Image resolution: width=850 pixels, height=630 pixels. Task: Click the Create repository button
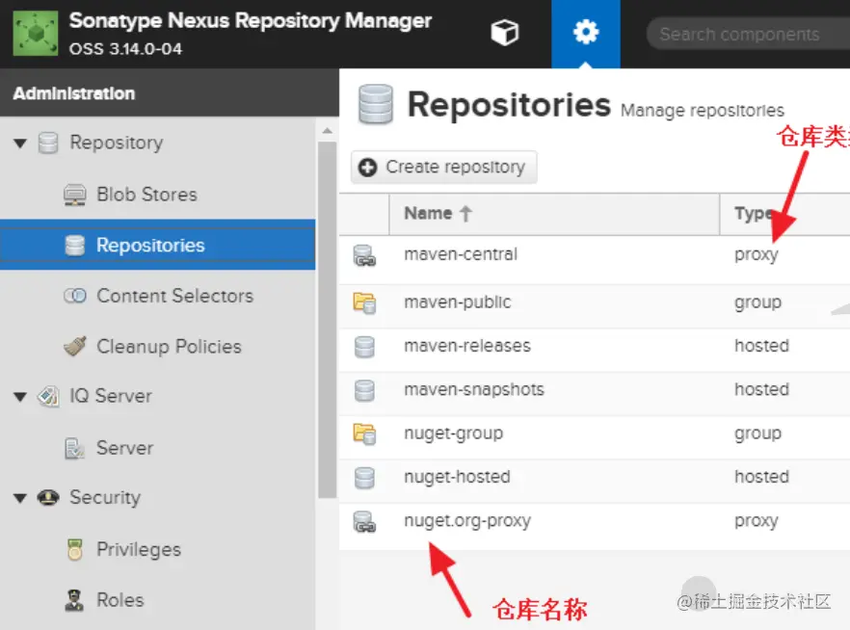click(x=444, y=168)
